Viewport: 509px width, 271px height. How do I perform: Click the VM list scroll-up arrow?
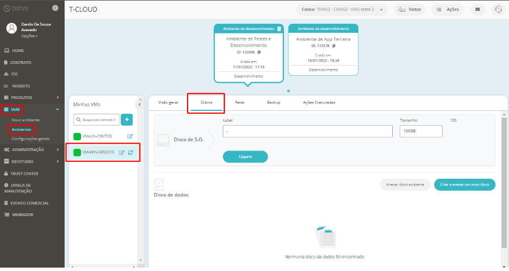(141, 100)
